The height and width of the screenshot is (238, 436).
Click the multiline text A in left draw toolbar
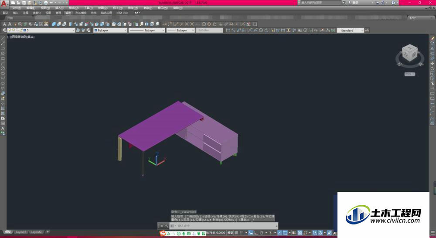click(x=3, y=128)
